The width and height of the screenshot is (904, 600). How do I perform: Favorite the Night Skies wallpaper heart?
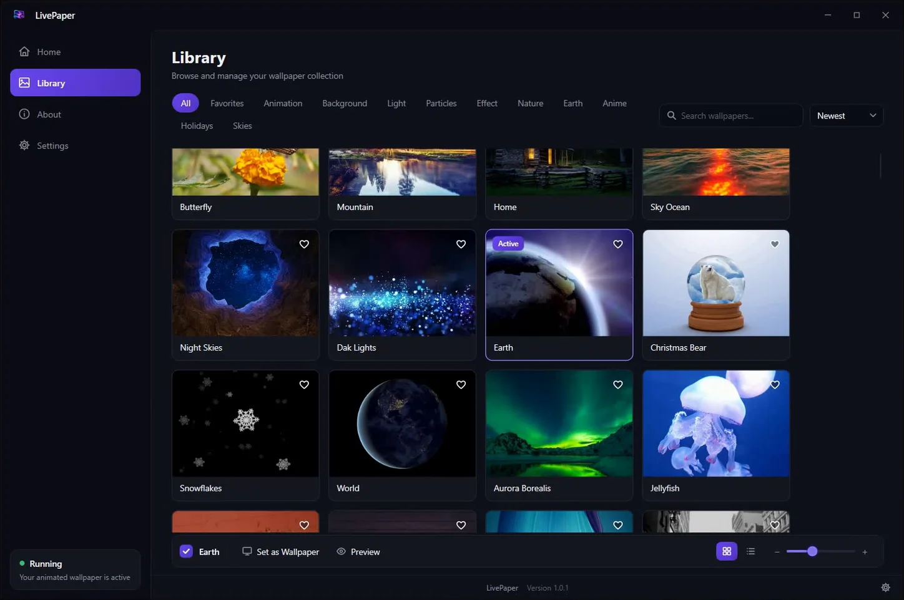coord(304,244)
